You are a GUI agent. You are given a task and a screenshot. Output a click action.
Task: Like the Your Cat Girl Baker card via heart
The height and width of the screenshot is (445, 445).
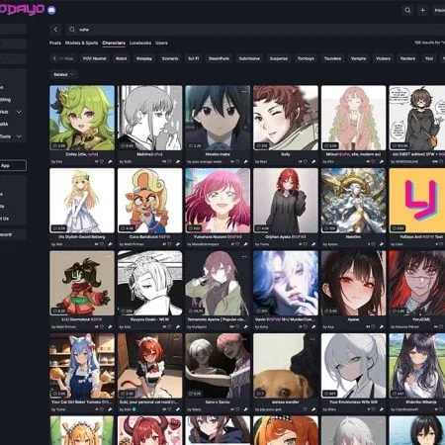click(102, 409)
